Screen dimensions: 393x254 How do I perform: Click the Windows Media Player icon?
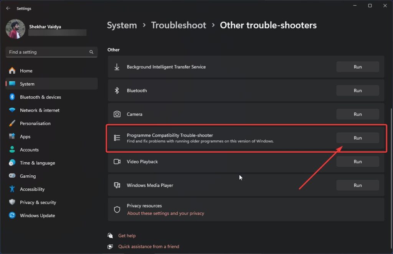(117, 185)
